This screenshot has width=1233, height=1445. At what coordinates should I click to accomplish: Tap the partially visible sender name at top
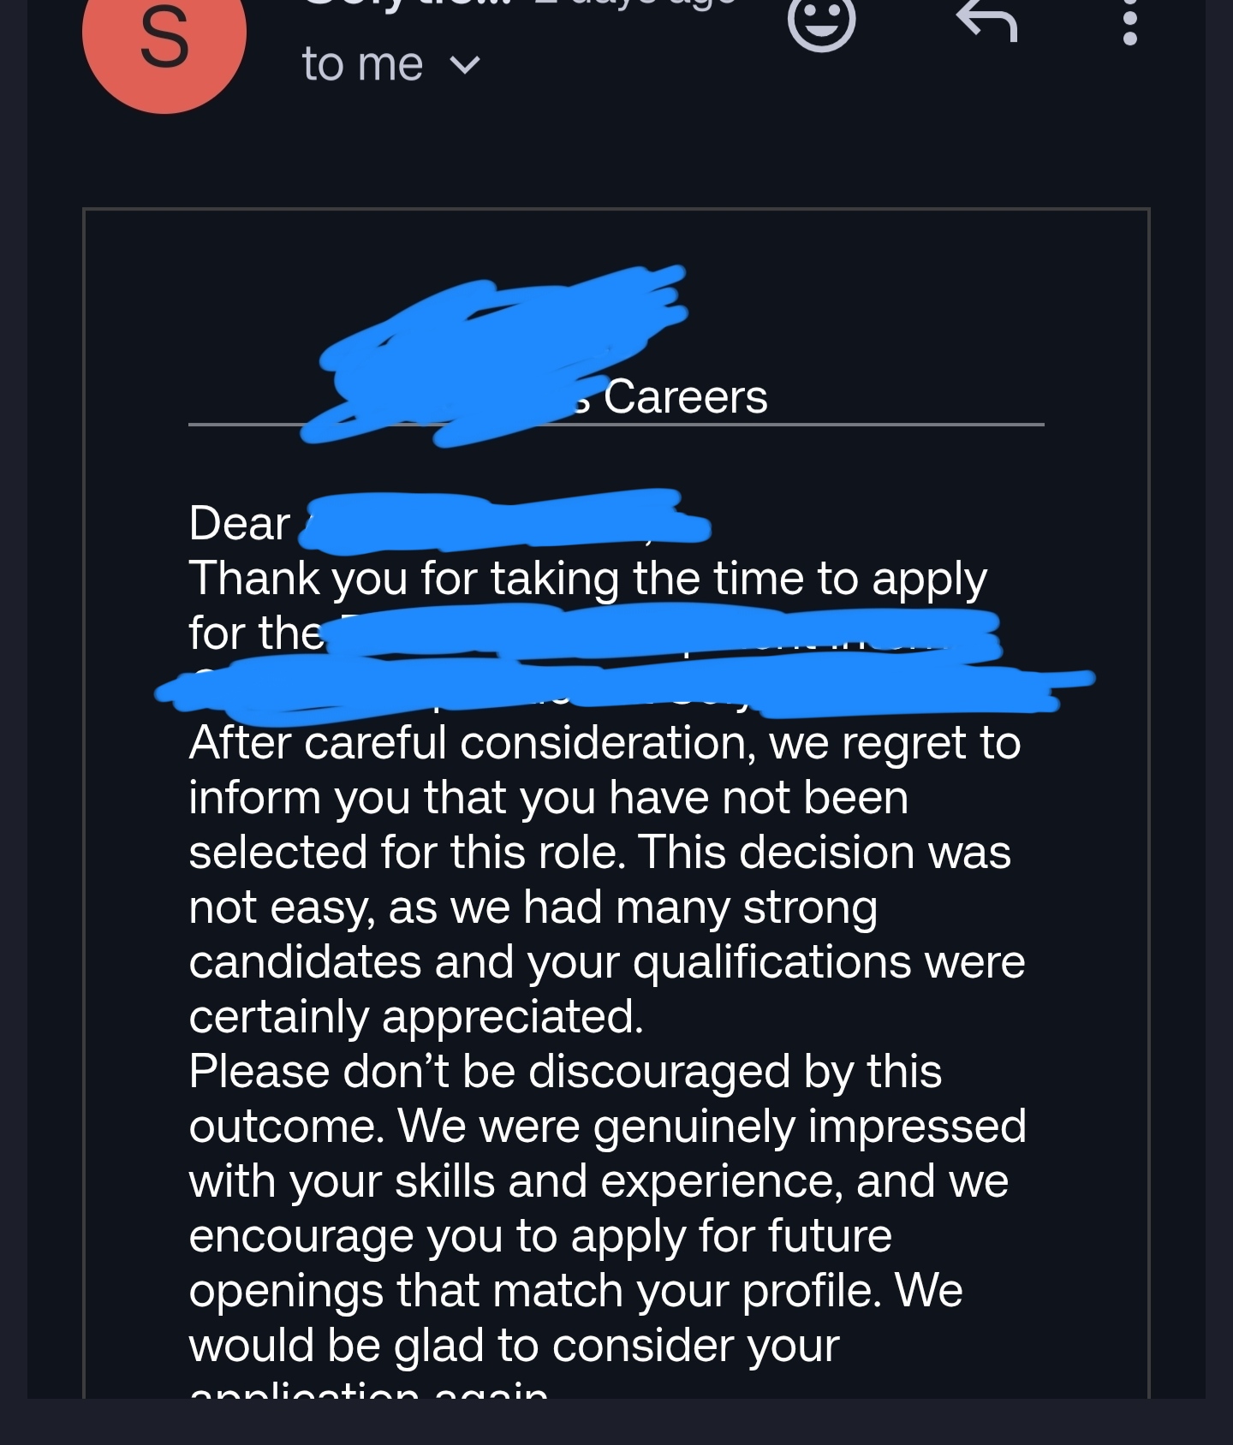411,4
